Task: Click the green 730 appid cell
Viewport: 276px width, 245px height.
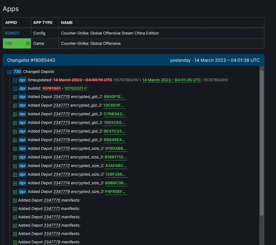Action: (x=17, y=43)
